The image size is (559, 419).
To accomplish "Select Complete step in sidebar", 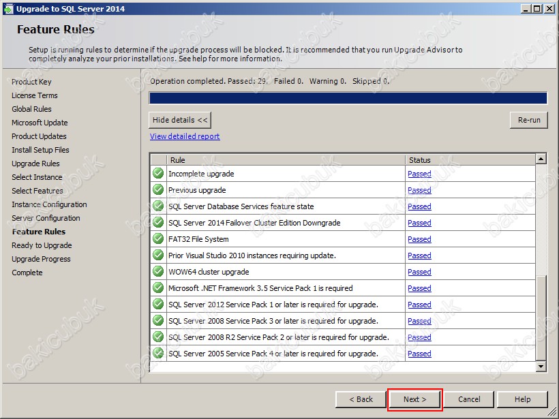I will tap(27, 273).
